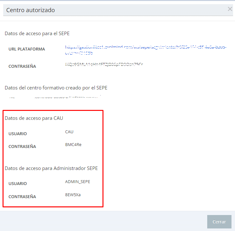This screenshot has width=235, height=231.
Task: Click the CONTRASEÑA label under SEPE access
Action: (22, 66)
